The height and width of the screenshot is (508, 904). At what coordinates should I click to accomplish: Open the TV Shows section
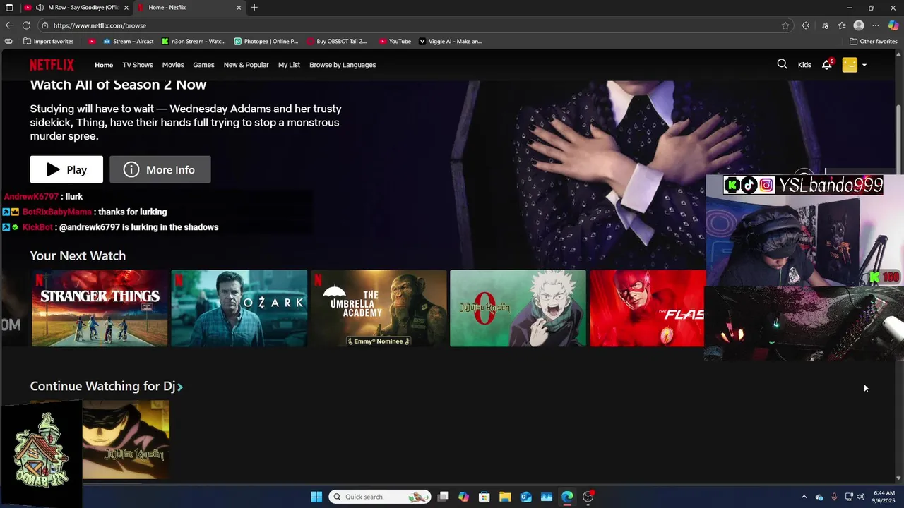[x=138, y=65]
